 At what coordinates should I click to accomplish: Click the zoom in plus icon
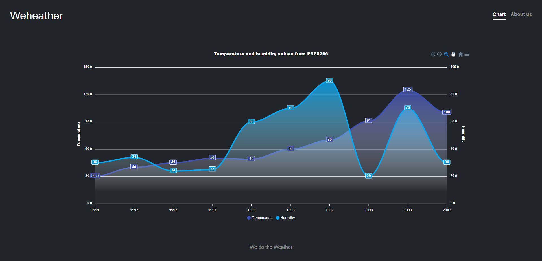tap(433, 54)
